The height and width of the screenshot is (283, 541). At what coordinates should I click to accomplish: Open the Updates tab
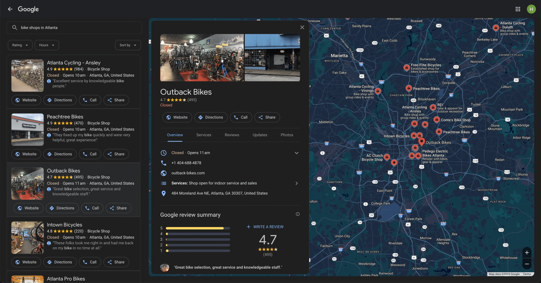[x=260, y=135]
